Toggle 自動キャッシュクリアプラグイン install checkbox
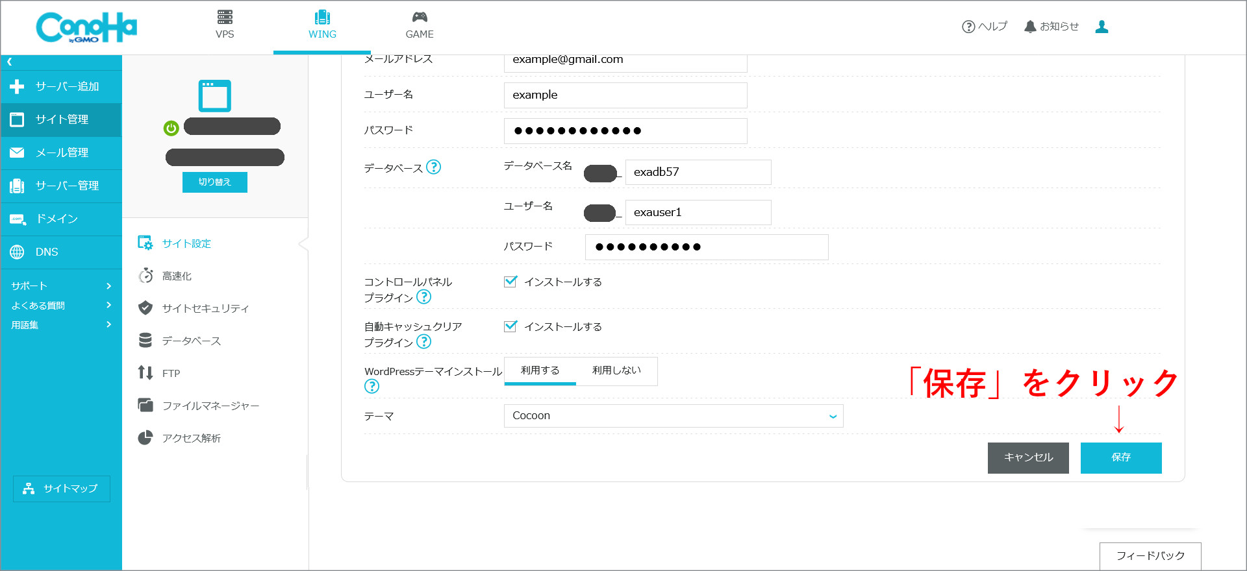The width and height of the screenshot is (1247, 571). click(x=510, y=326)
